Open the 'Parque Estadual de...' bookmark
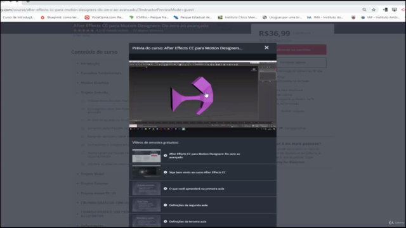The image size is (406, 228). [x=193, y=17]
